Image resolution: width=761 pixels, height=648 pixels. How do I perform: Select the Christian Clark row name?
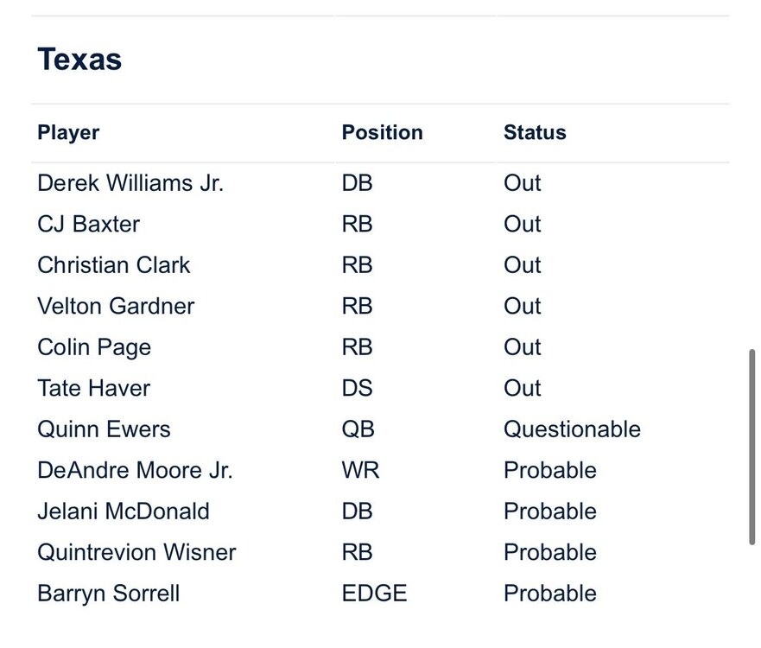tap(113, 265)
